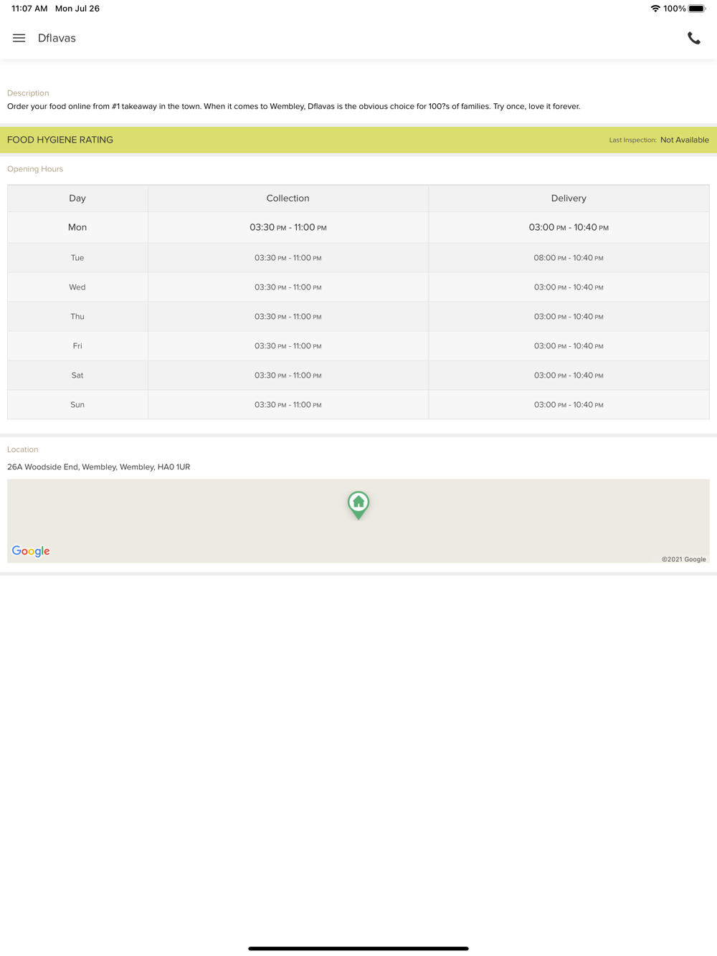Tap the 26A Woodside End address
The height and width of the screenshot is (956, 717).
[x=99, y=467]
